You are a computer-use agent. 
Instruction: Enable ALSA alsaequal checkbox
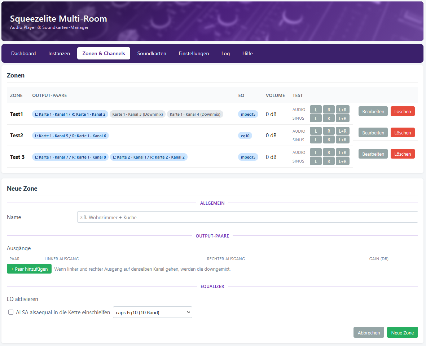point(11,312)
